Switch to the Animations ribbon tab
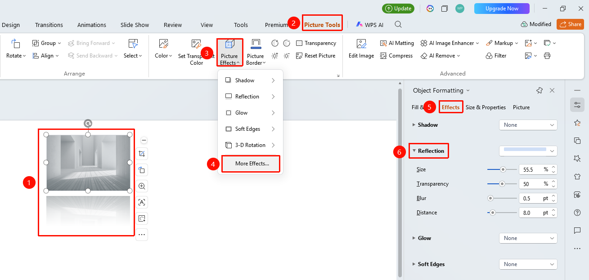The height and width of the screenshot is (280, 589). pos(92,25)
